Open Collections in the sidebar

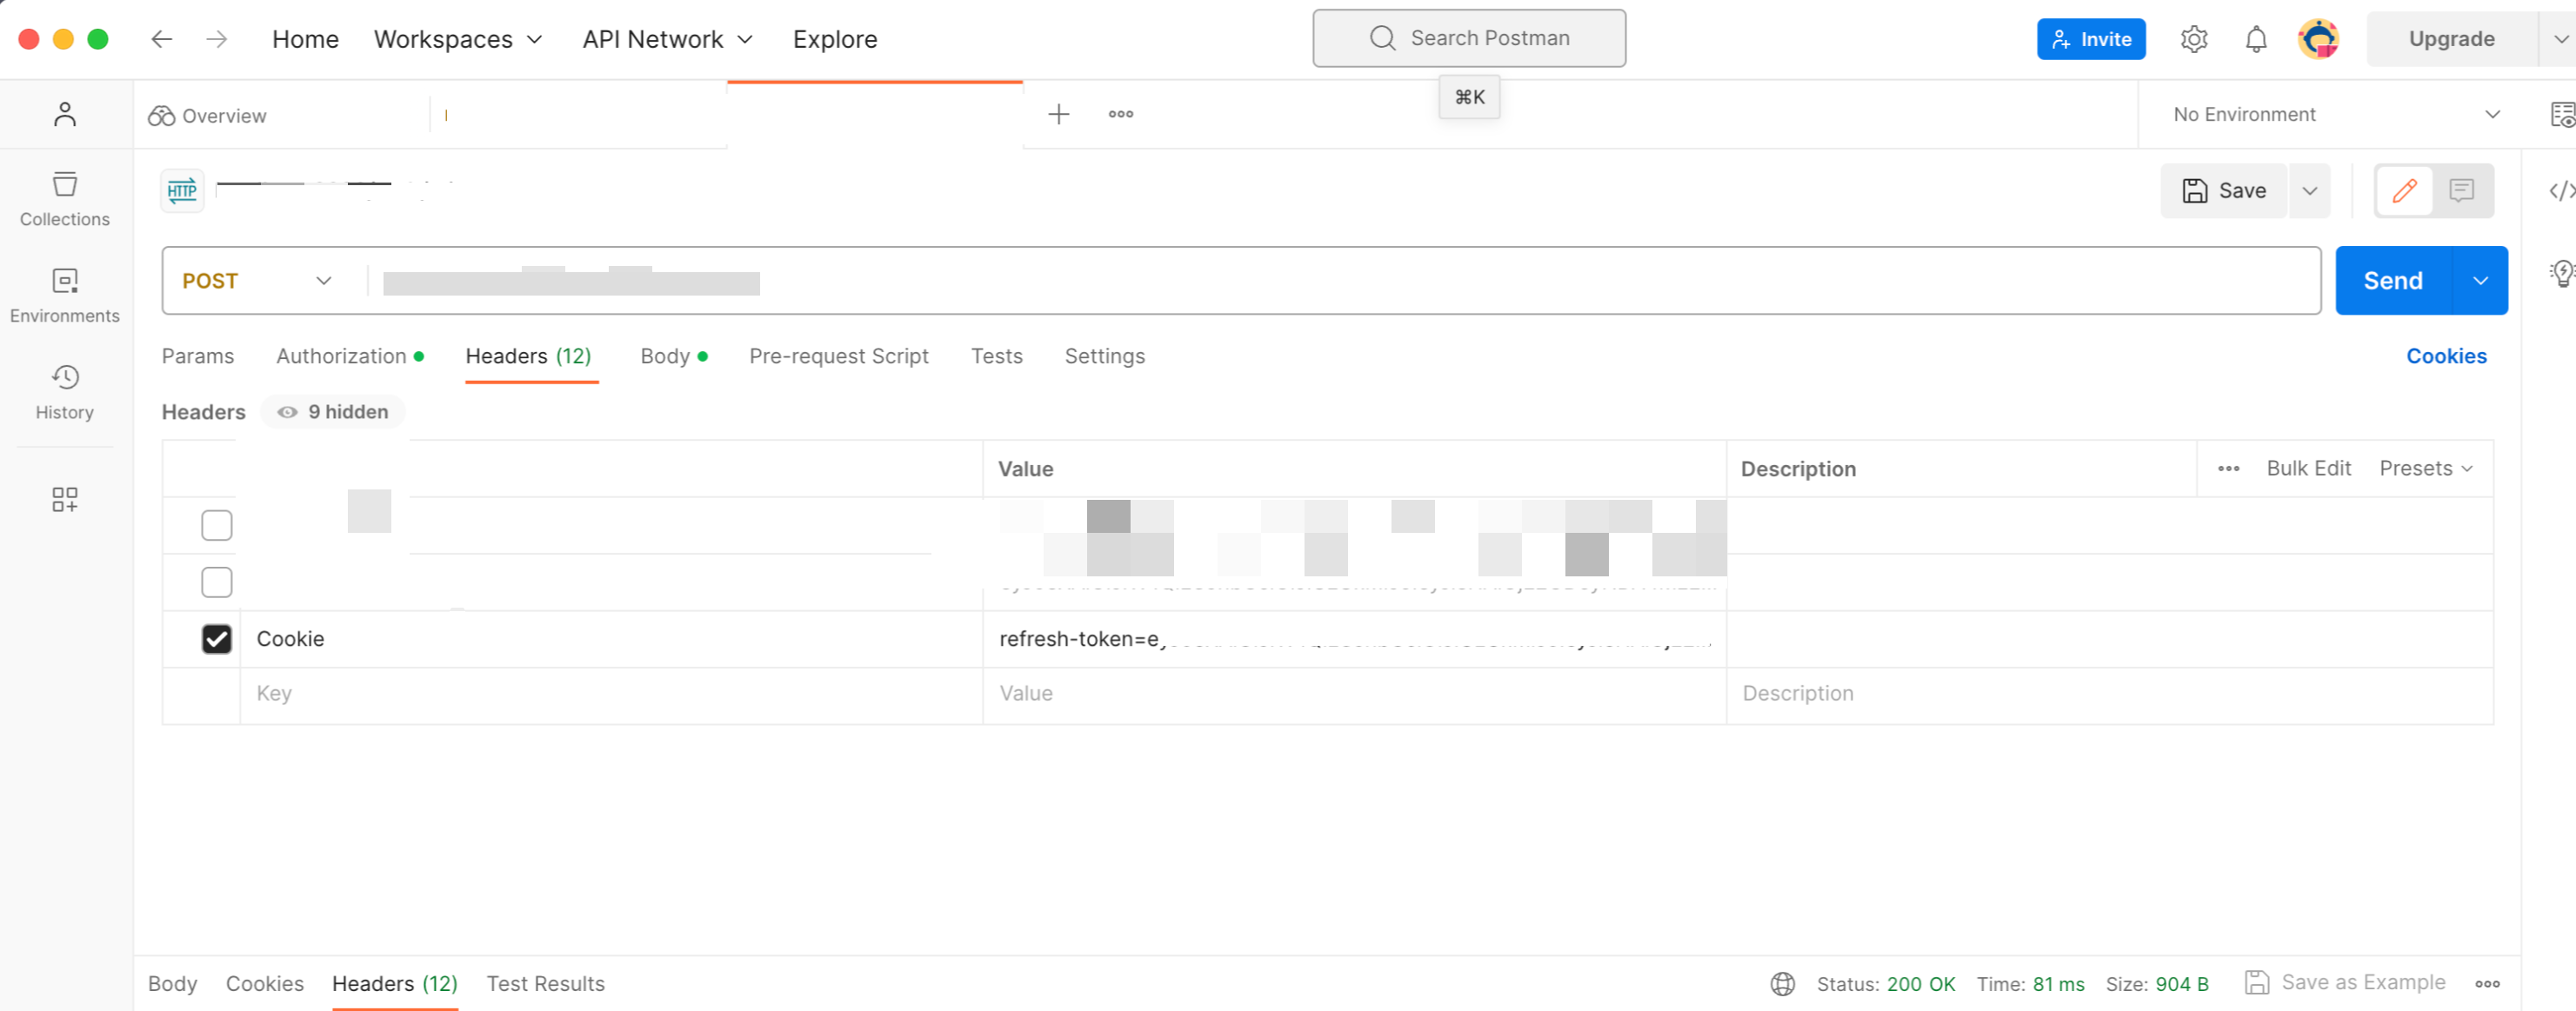[x=65, y=199]
